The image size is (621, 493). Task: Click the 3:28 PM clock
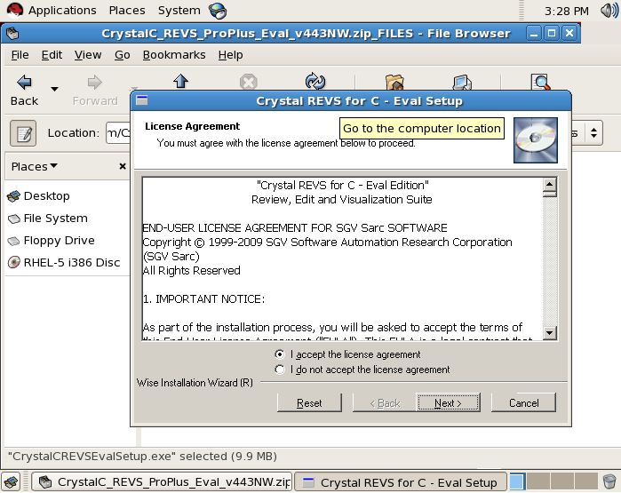tap(566, 11)
